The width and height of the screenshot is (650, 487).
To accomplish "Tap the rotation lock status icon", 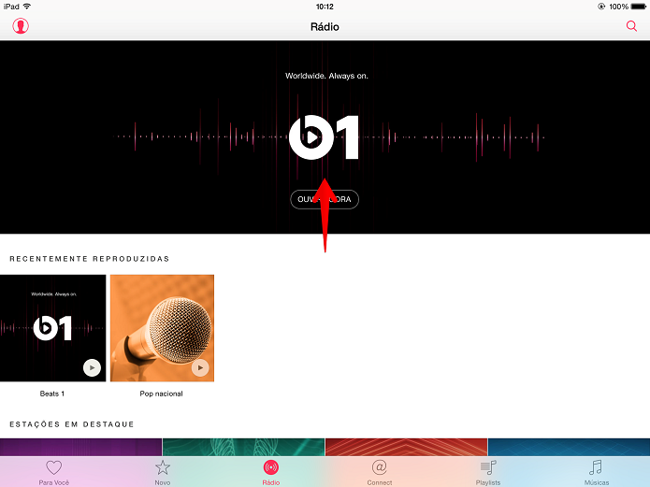I will point(601,7).
